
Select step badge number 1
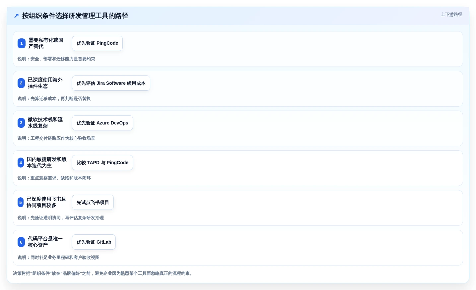point(22,43)
